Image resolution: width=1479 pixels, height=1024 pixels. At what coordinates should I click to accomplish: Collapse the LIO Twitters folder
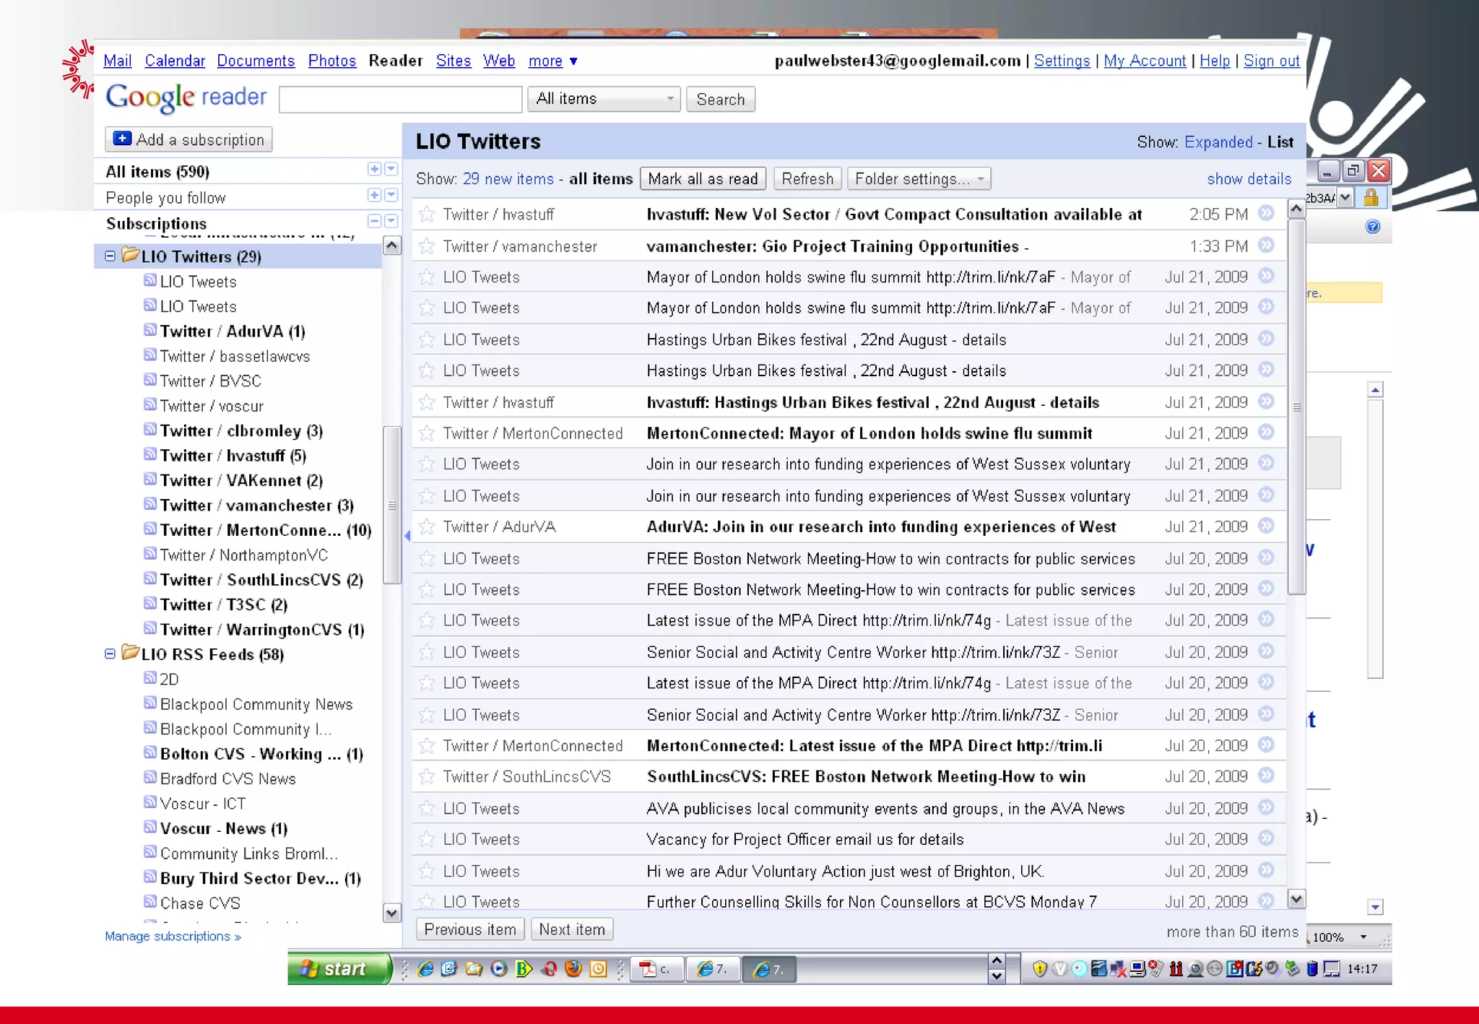[110, 256]
